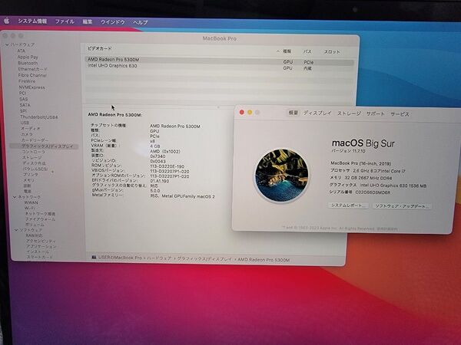Open the 編集 menu

coord(88,21)
